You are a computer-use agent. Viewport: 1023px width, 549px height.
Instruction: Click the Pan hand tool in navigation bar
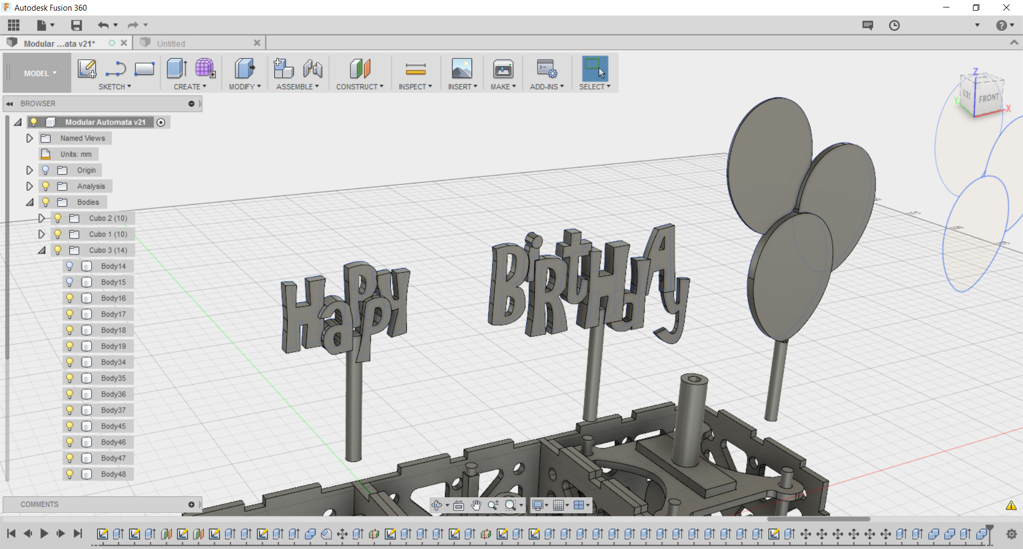476,505
